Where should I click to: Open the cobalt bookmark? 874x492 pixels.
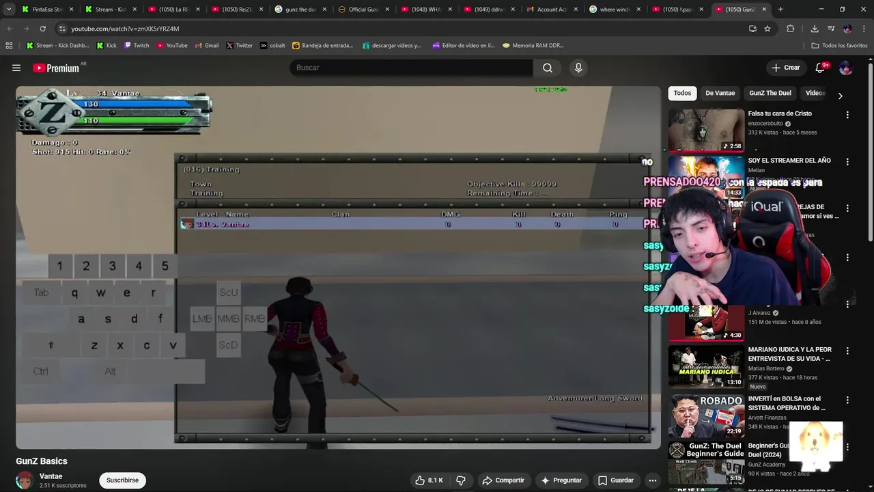(272, 46)
